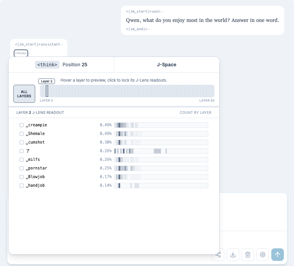The width and height of the screenshot is (294, 266).
Task: Click the Shemale count-by-layer bar
Action: [x=161, y=134]
